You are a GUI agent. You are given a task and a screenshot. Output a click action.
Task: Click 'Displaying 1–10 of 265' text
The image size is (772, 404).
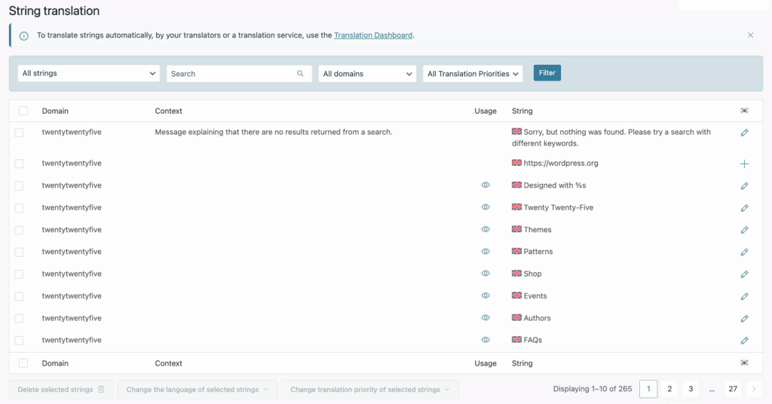click(x=593, y=389)
